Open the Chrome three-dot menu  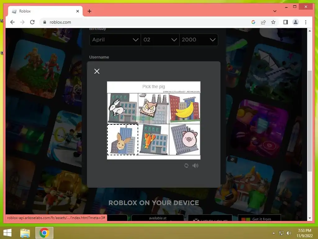tap(306, 22)
